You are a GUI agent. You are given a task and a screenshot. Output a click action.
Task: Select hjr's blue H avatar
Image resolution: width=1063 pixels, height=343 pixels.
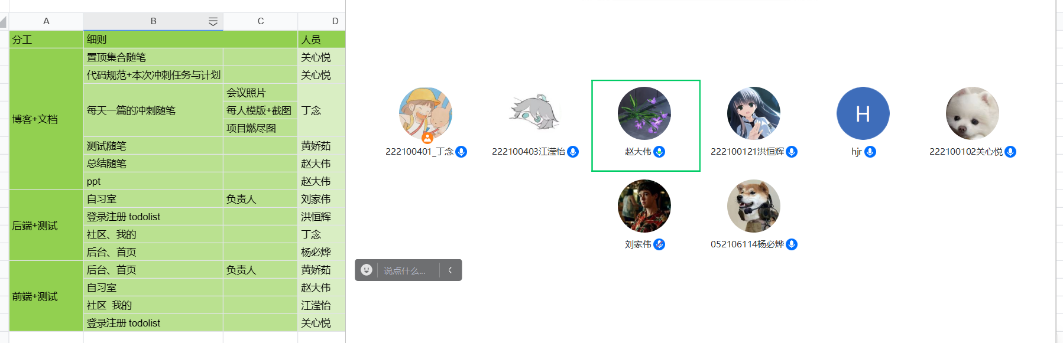point(863,113)
